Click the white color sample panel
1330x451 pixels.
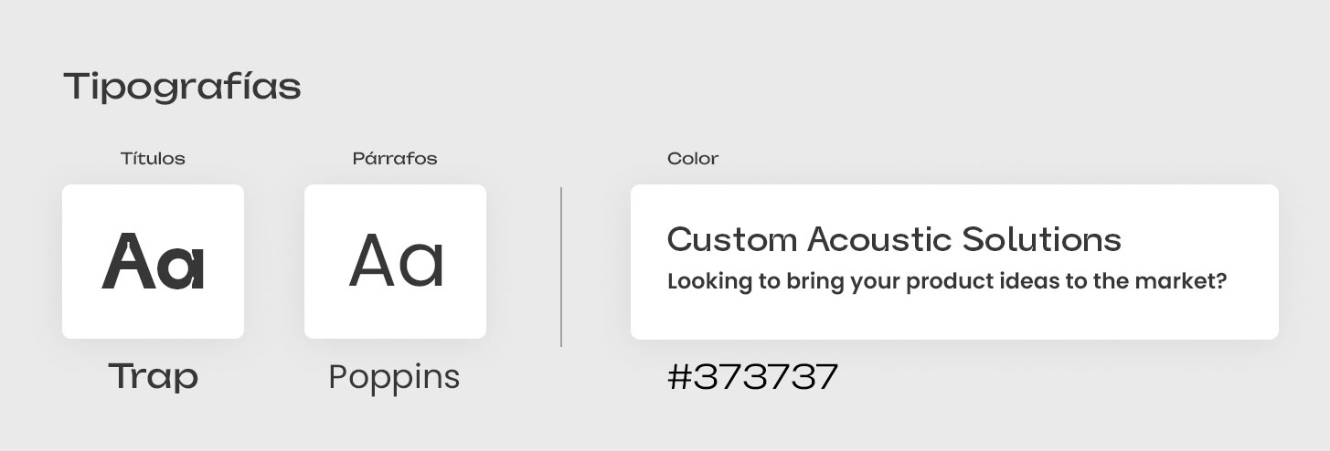[954, 261]
